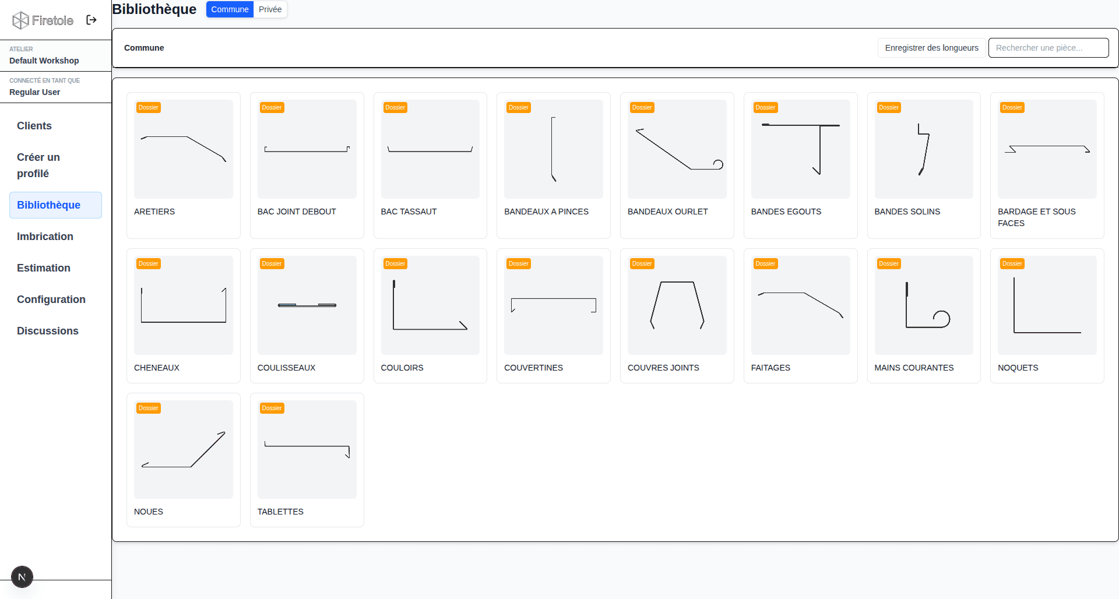The width and height of the screenshot is (1119, 599).
Task: Open the BANDEAUX A PINCES thumbnail
Action: coord(554,149)
